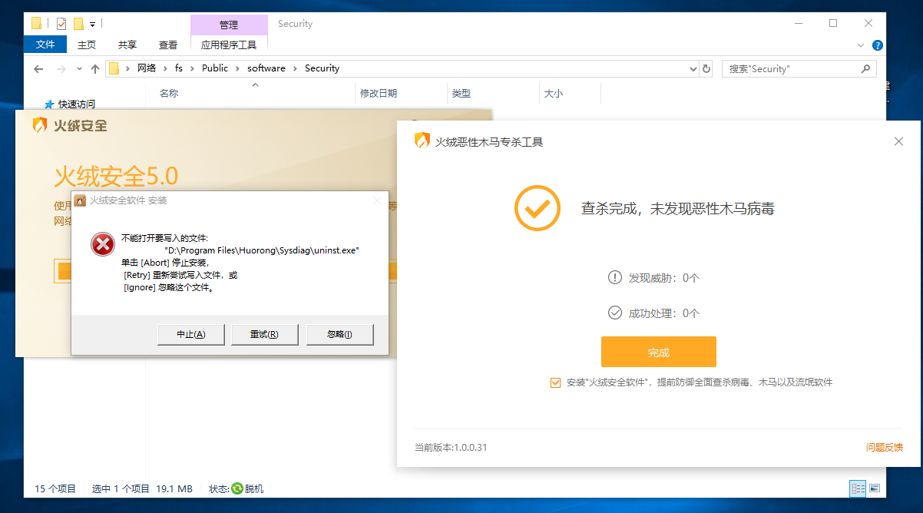Open the recent locations dropdown arrow

(80, 68)
